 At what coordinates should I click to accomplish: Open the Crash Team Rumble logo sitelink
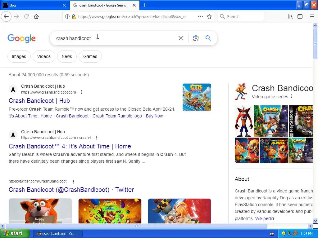[117, 116]
